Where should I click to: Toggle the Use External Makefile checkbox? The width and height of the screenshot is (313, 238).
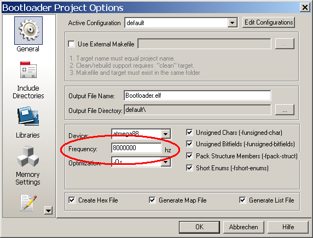click(71, 44)
